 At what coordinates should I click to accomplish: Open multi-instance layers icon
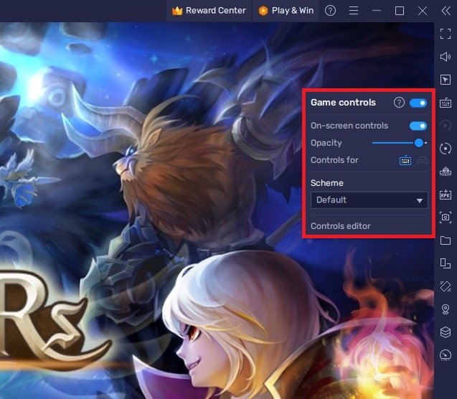[x=446, y=332]
